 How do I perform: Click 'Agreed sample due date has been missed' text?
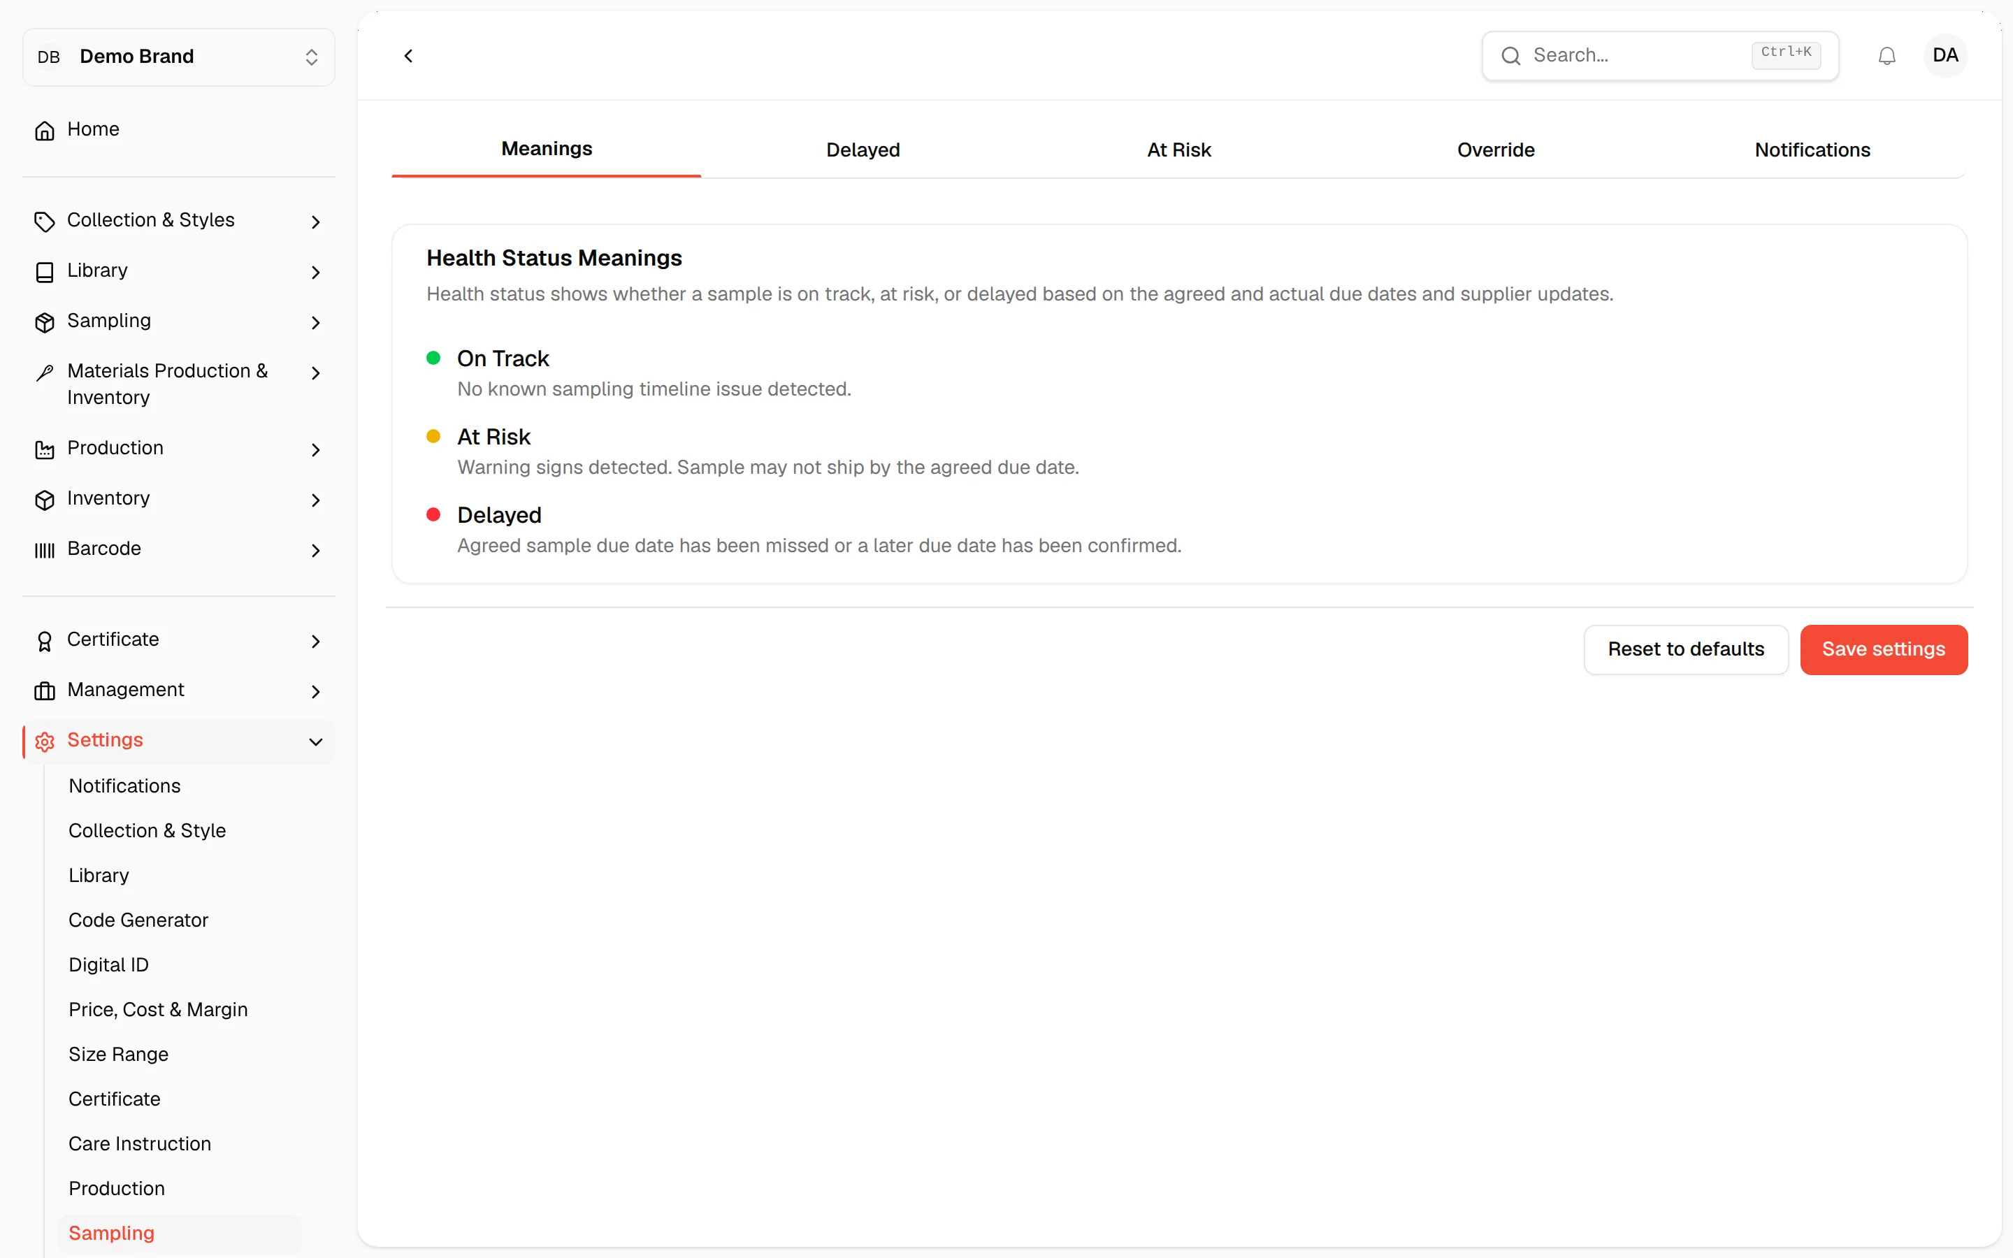(819, 545)
